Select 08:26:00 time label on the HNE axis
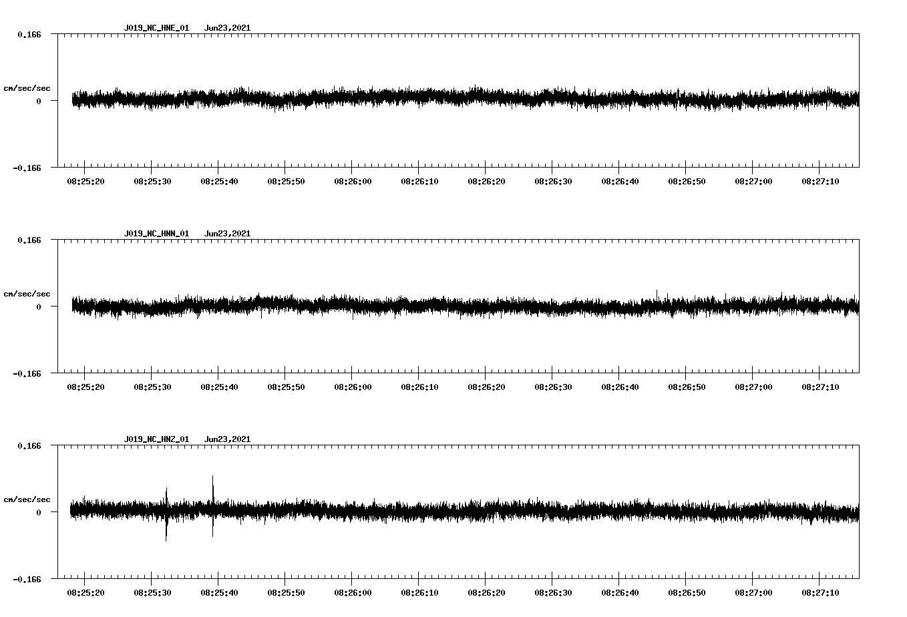 tap(352, 182)
